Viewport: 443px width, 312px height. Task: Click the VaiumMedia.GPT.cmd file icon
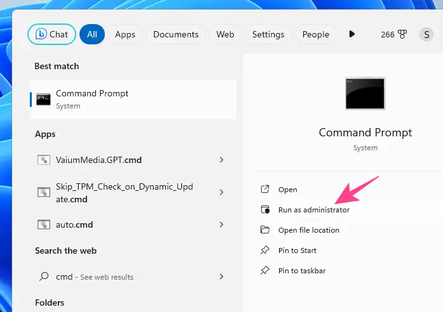coord(44,160)
